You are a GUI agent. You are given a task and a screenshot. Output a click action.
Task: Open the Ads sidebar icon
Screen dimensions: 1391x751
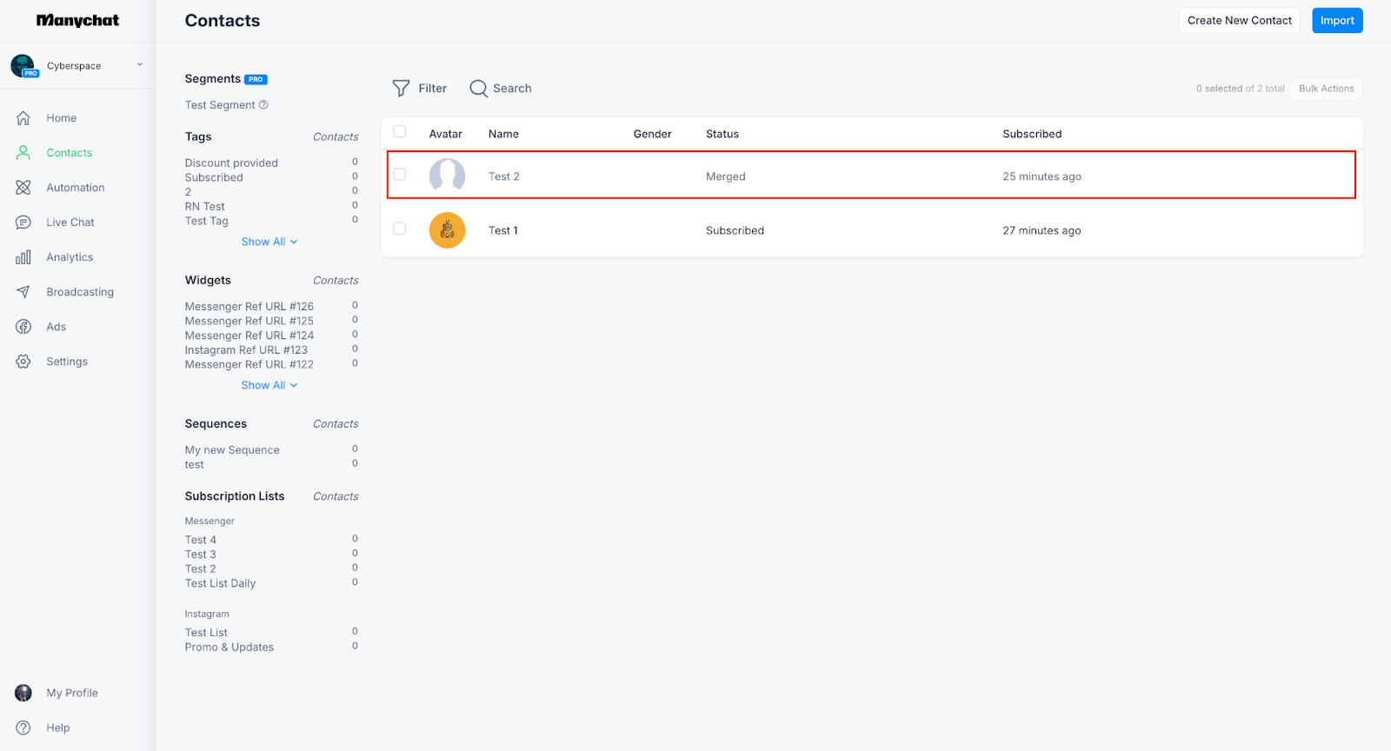(23, 327)
